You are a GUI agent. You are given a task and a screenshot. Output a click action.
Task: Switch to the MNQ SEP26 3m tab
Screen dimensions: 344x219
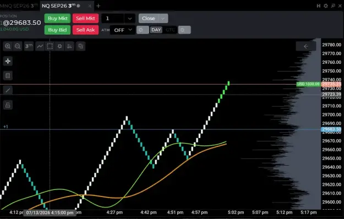click(19, 6)
